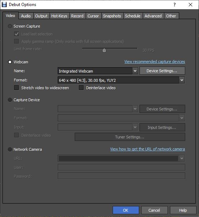Open the Other tab

[171, 16]
